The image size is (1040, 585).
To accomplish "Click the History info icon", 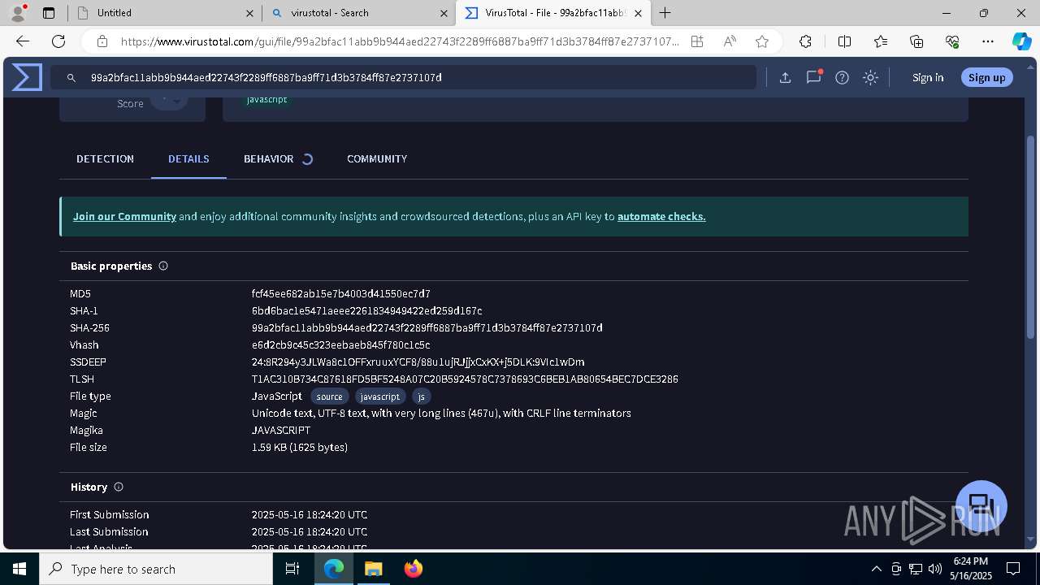I will click(119, 487).
